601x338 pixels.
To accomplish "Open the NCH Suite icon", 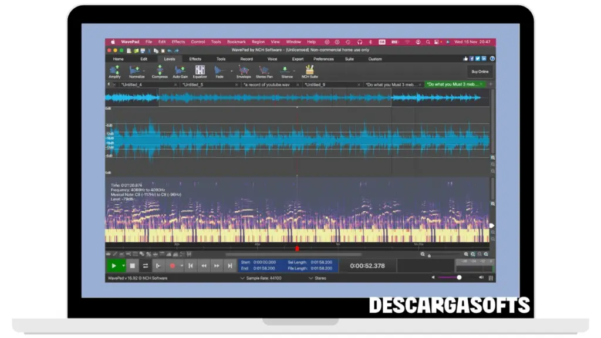I will [309, 70].
